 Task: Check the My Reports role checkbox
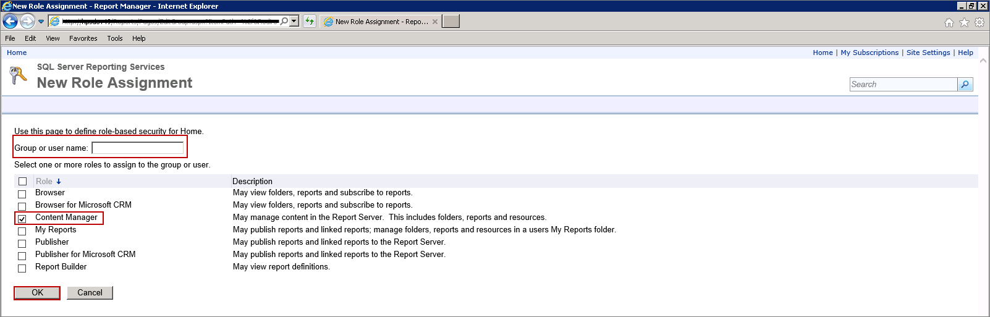click(x=22, y=231)
